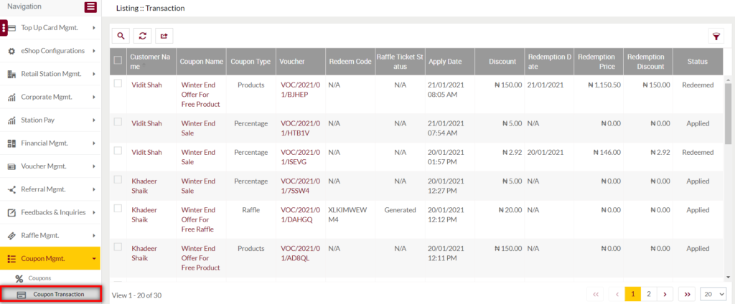The width and height of the screenshot is (735, 304).
Task: Sort by Customer Name column header
Action: pos(150,61)
